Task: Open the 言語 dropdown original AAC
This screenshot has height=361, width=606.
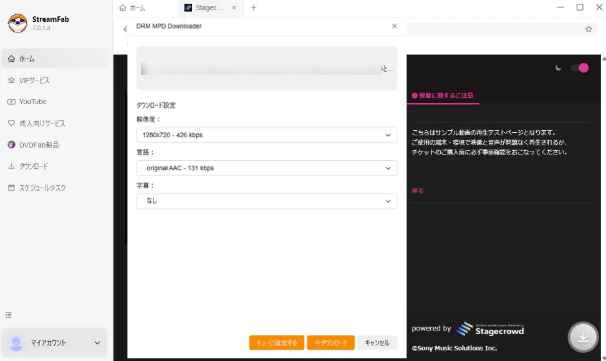Action: pos(267,168)
